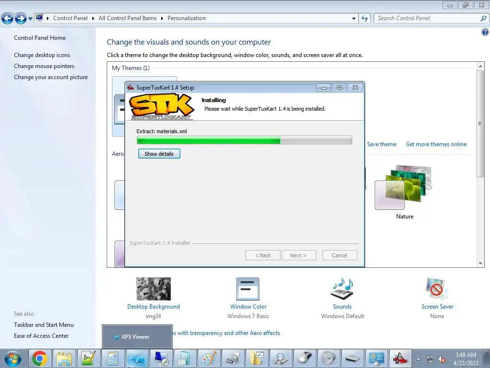Open the root breadcrumb arrow before Control Panel
The image size is (490, 368).
[x=48, y=19]
